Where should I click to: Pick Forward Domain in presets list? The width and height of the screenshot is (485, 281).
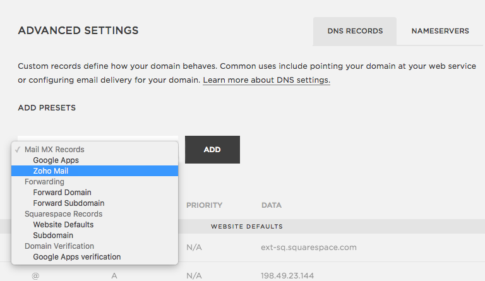tap(62, 193)
